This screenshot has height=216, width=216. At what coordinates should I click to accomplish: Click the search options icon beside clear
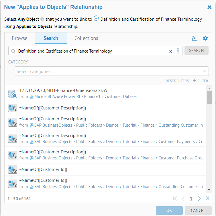click(x=178, y=51)
